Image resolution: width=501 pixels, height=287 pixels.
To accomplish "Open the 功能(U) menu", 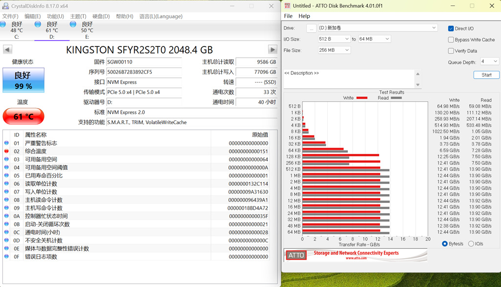I will tap(55, 16).
